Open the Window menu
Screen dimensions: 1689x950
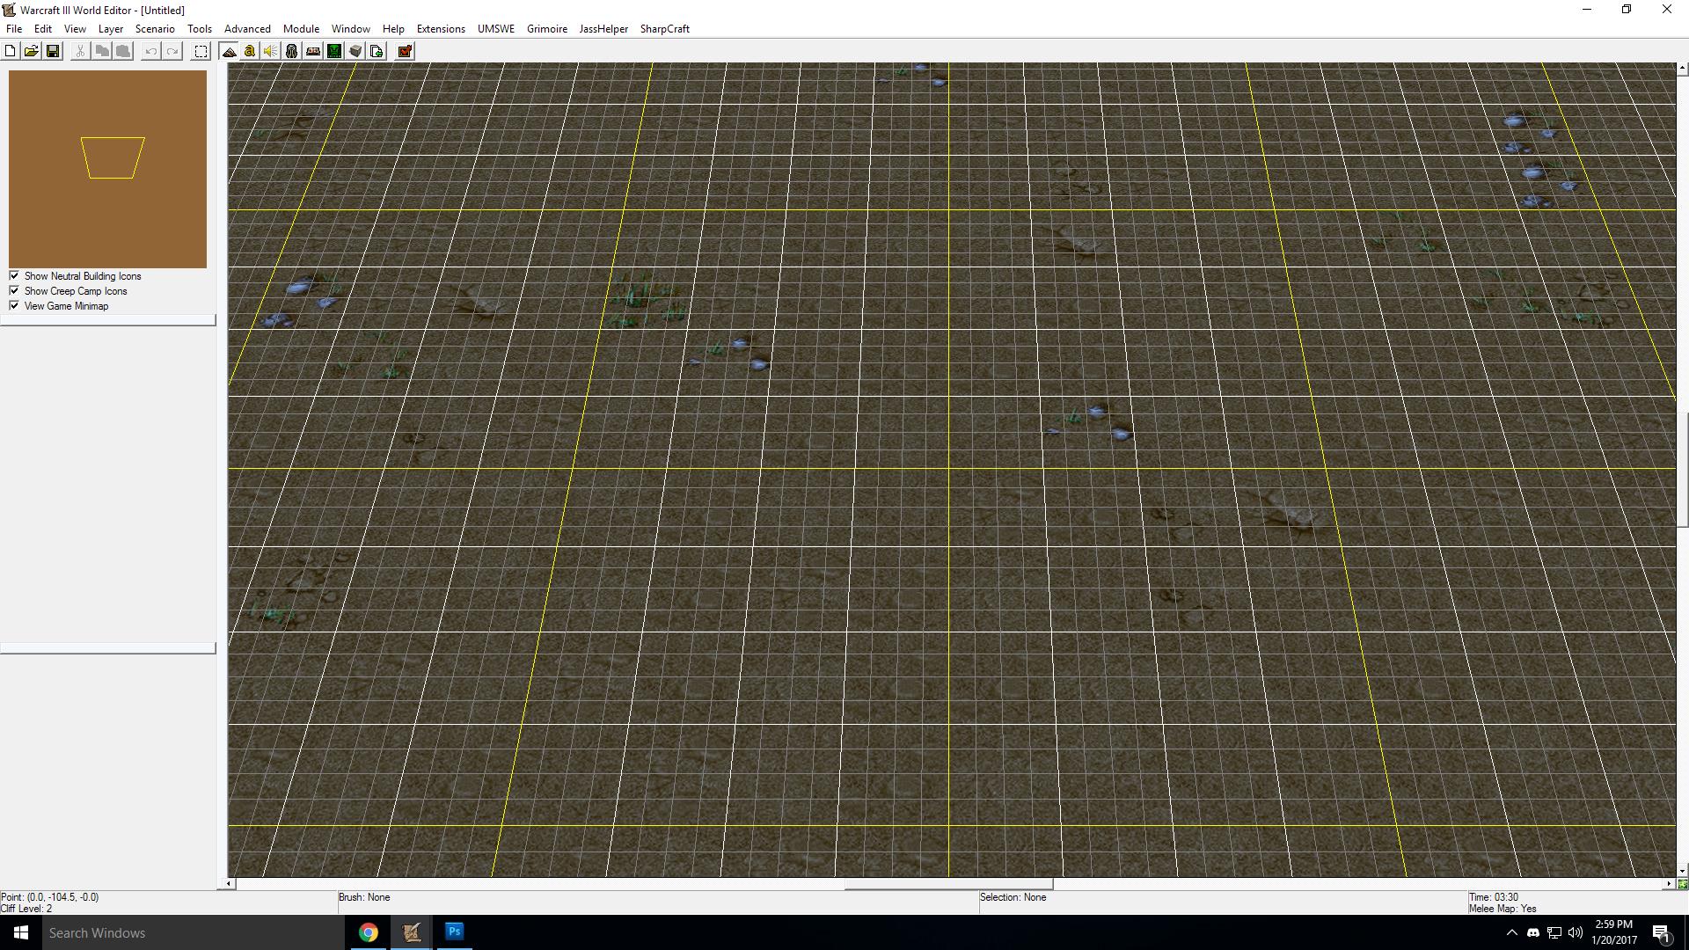[350, 28]
